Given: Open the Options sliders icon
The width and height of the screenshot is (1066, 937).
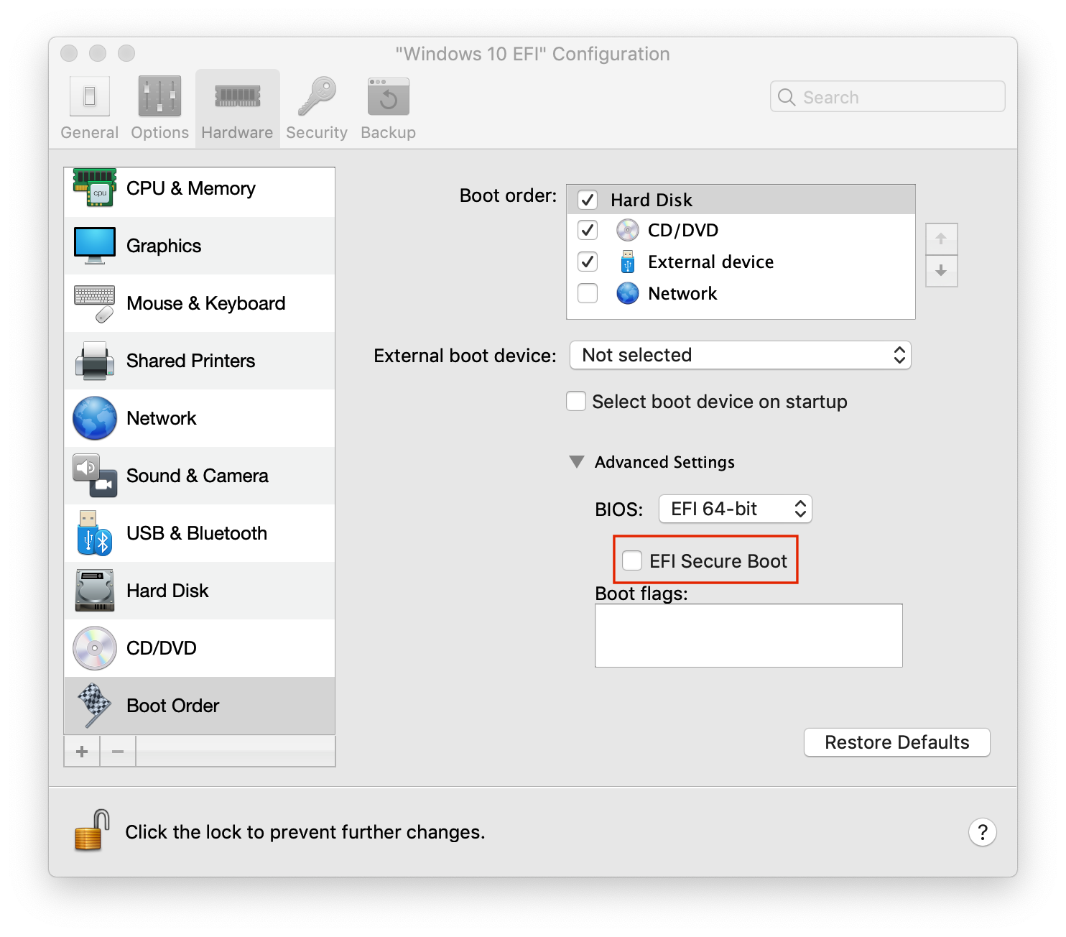Looking at the screenshot, I should [159, 96].
